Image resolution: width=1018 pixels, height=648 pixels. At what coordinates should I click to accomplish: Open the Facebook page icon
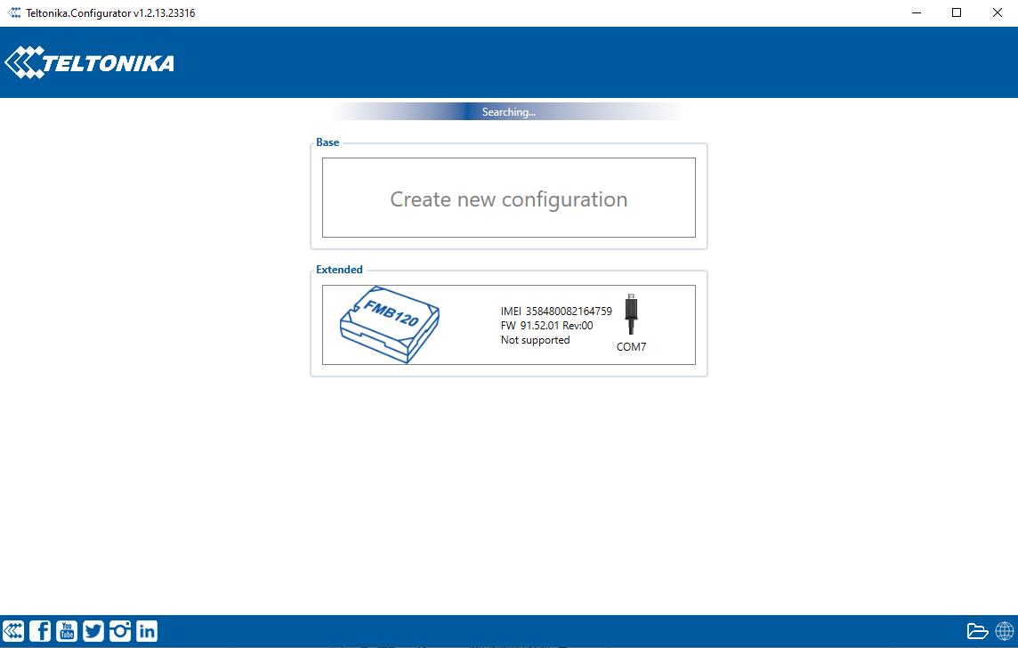click(x=40, y=631)
